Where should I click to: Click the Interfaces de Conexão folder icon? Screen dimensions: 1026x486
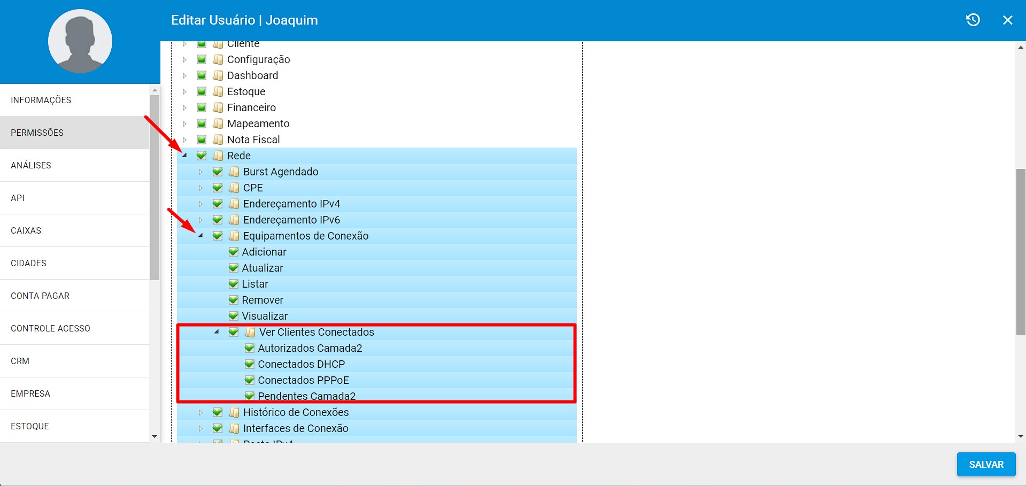tap(234, 428)
